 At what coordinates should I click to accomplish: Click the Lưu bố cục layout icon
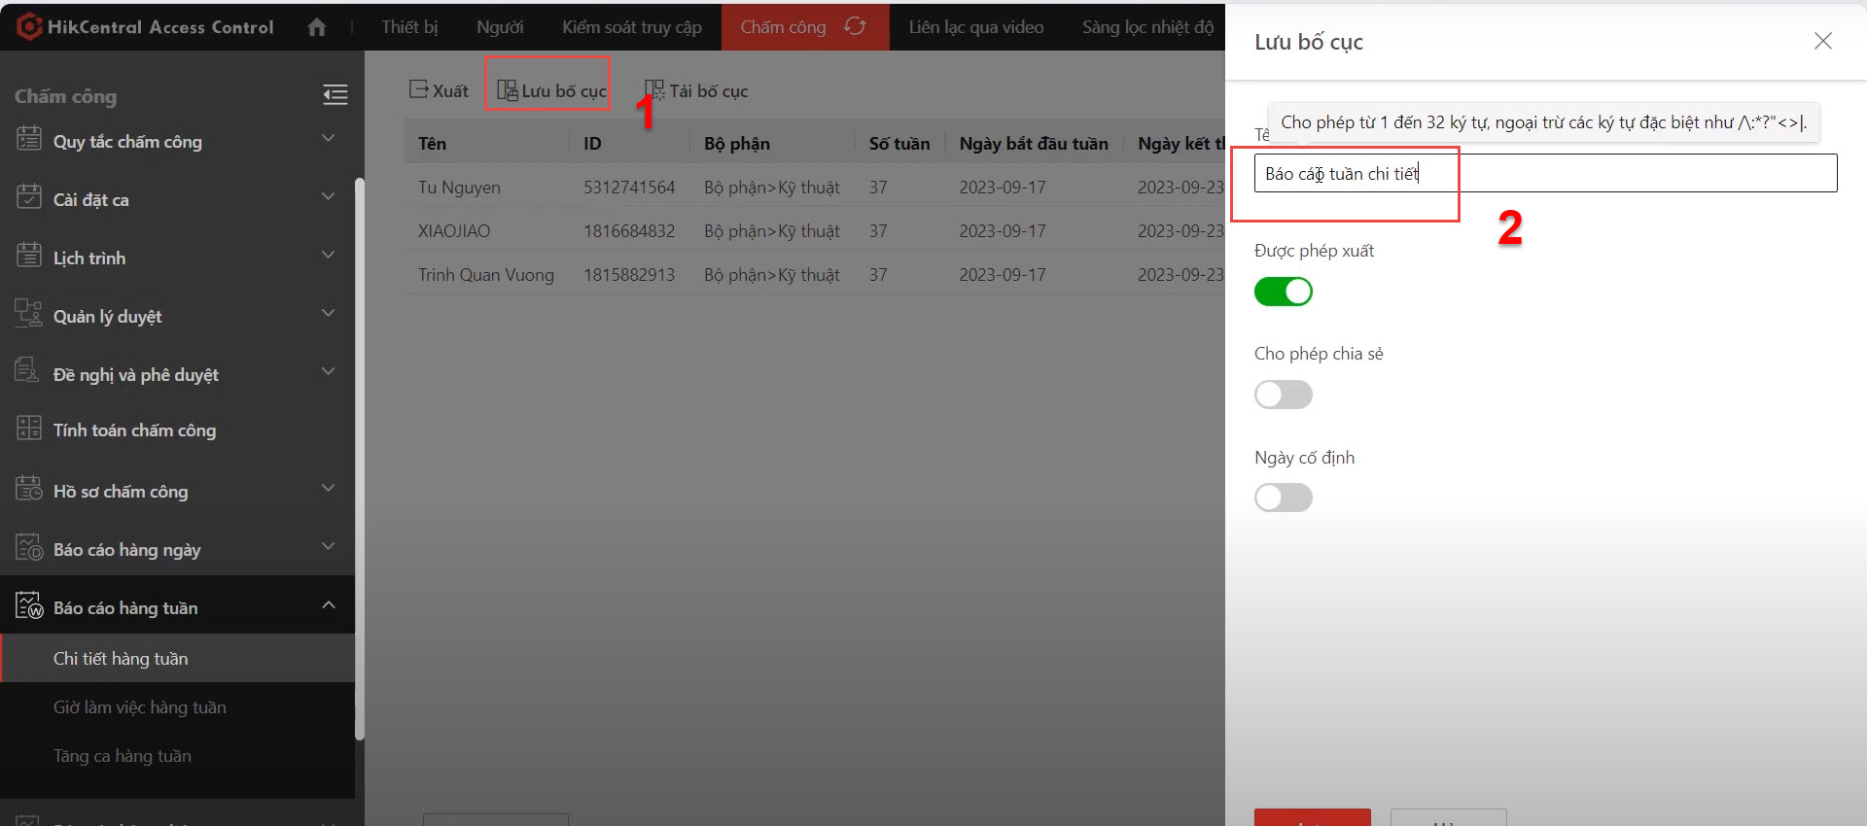click(x=507, y=90)
